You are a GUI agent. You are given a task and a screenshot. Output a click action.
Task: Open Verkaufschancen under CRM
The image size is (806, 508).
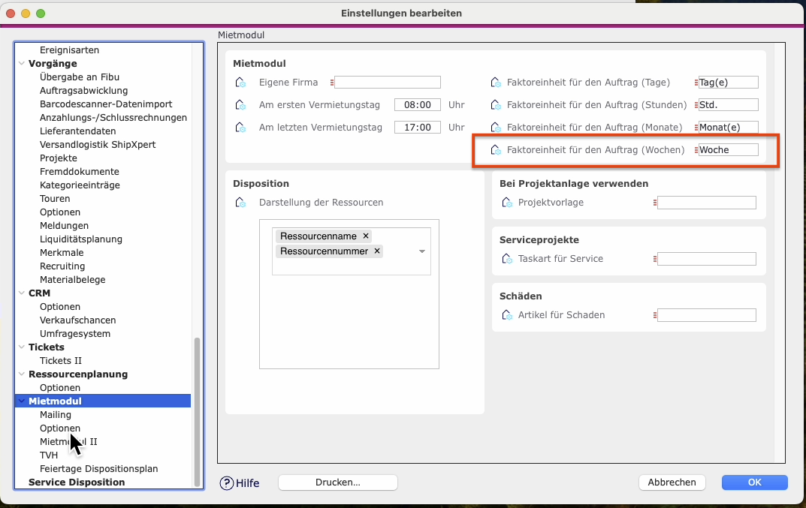tap(77, 320)
